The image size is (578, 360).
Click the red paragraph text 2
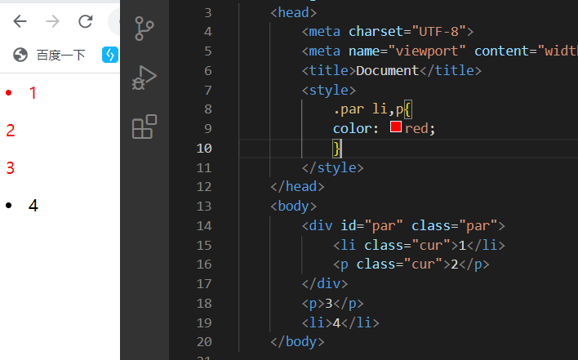pyautogui.click(x=11, y=131)
